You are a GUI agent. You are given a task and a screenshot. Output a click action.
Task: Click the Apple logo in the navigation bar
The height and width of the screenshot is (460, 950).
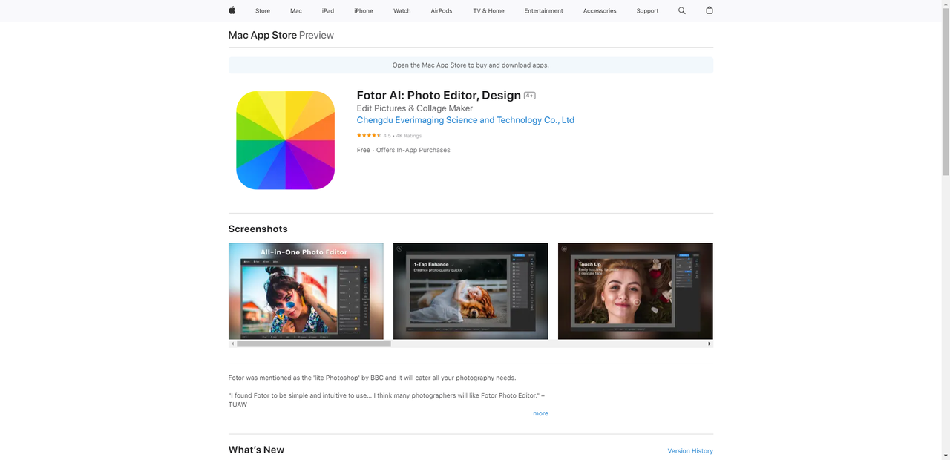pos(232,10)
